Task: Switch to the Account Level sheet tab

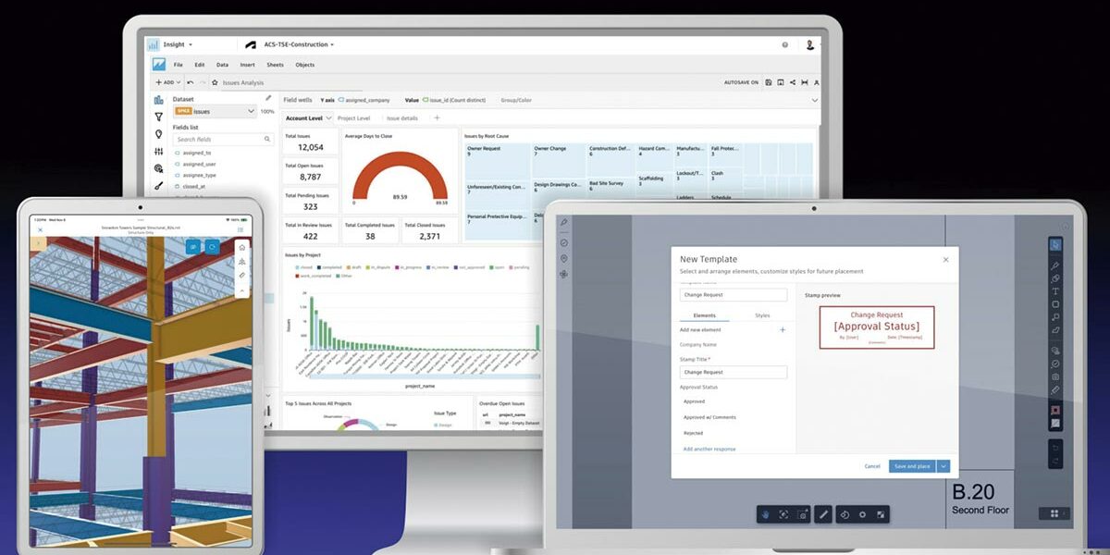Action: coord(304,118)
